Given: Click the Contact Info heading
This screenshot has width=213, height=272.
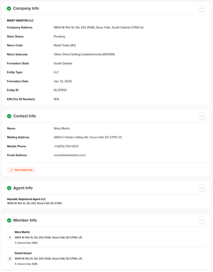Looking at the screenshot, I should tap(24, 116).
